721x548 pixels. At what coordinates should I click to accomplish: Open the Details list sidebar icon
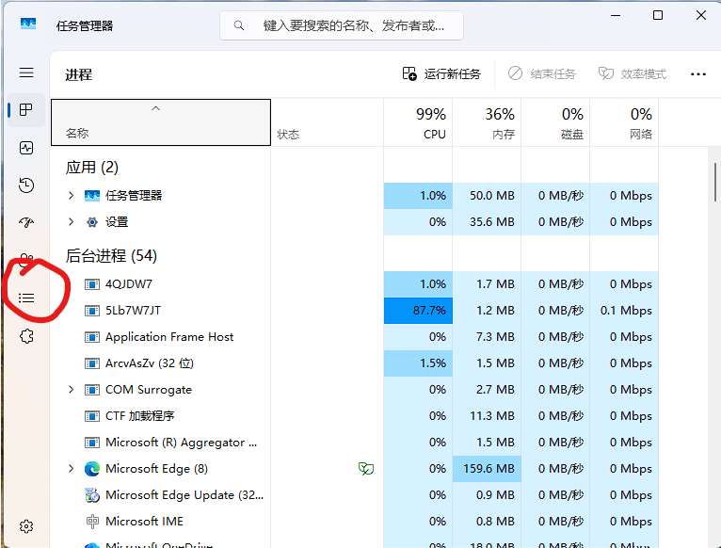point(26,298)
